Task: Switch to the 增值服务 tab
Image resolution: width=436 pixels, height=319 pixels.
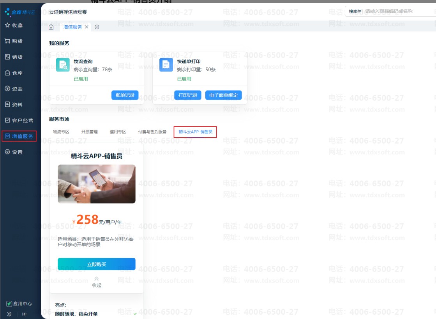Action: tap(72, 27)
